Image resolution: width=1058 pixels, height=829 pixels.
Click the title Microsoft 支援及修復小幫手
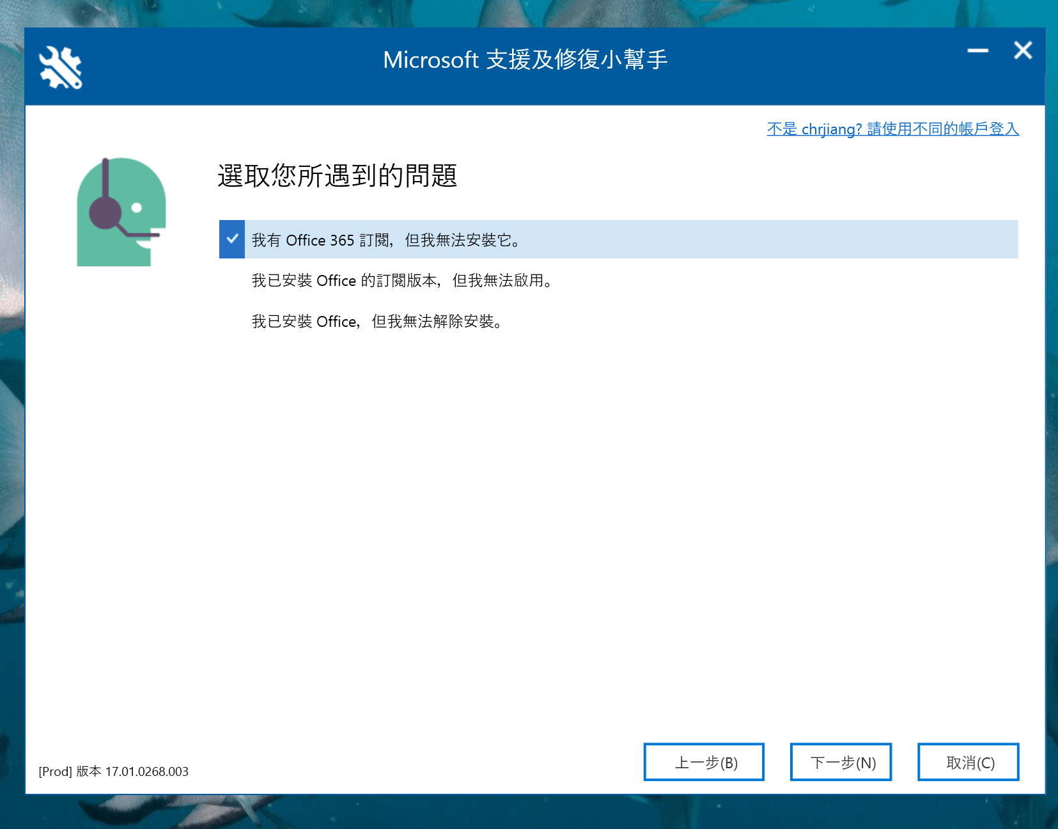coord(525,59)
